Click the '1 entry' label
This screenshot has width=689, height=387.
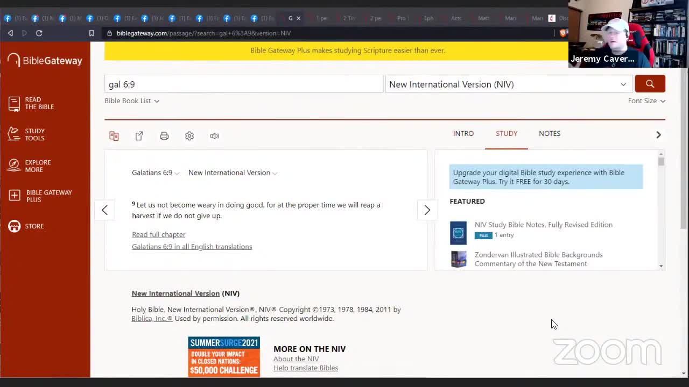(x=504, y=235)
